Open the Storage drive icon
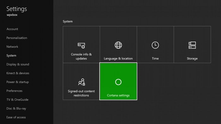Viewport: 221px width, 124px height. 192,45
